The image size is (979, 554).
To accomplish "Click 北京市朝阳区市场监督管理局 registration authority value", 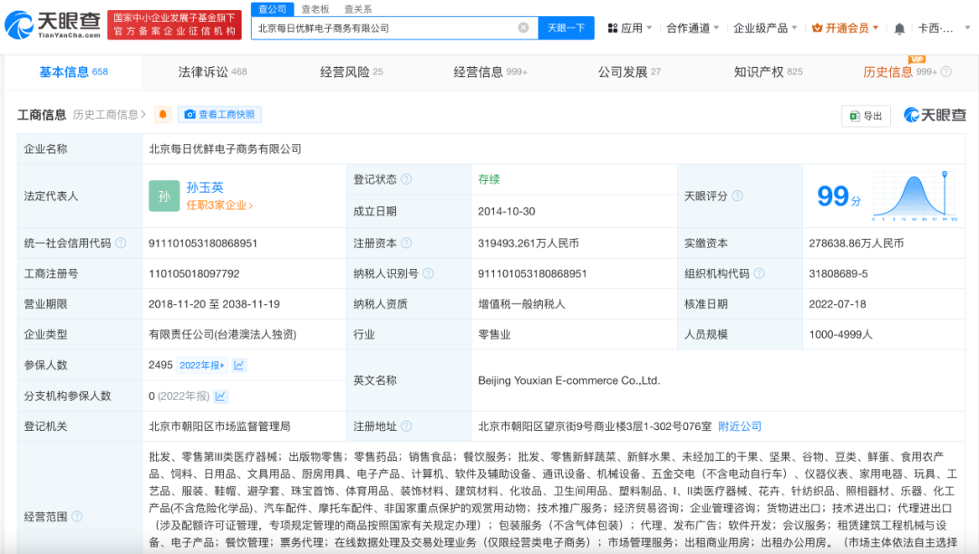I will click(x=219, y=426).
